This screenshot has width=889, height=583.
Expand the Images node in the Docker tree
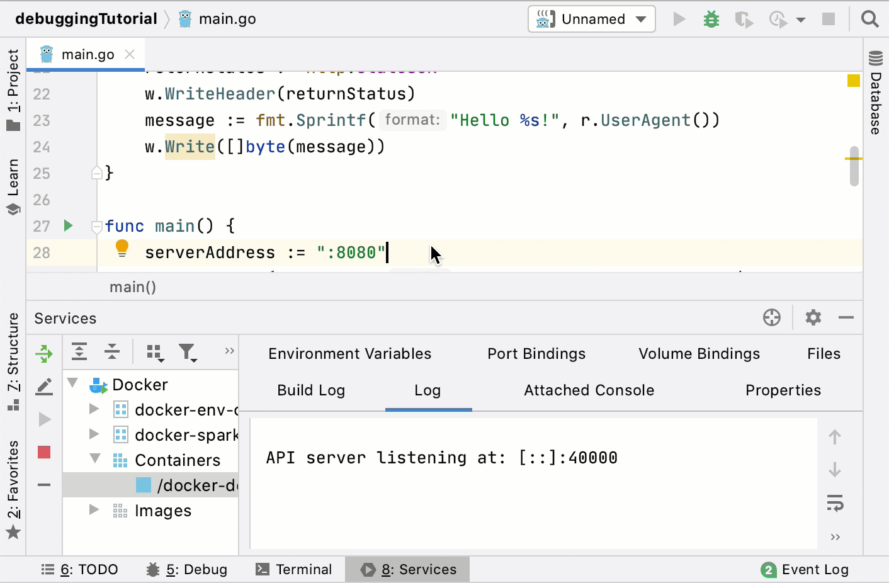[x=94, y=511]
